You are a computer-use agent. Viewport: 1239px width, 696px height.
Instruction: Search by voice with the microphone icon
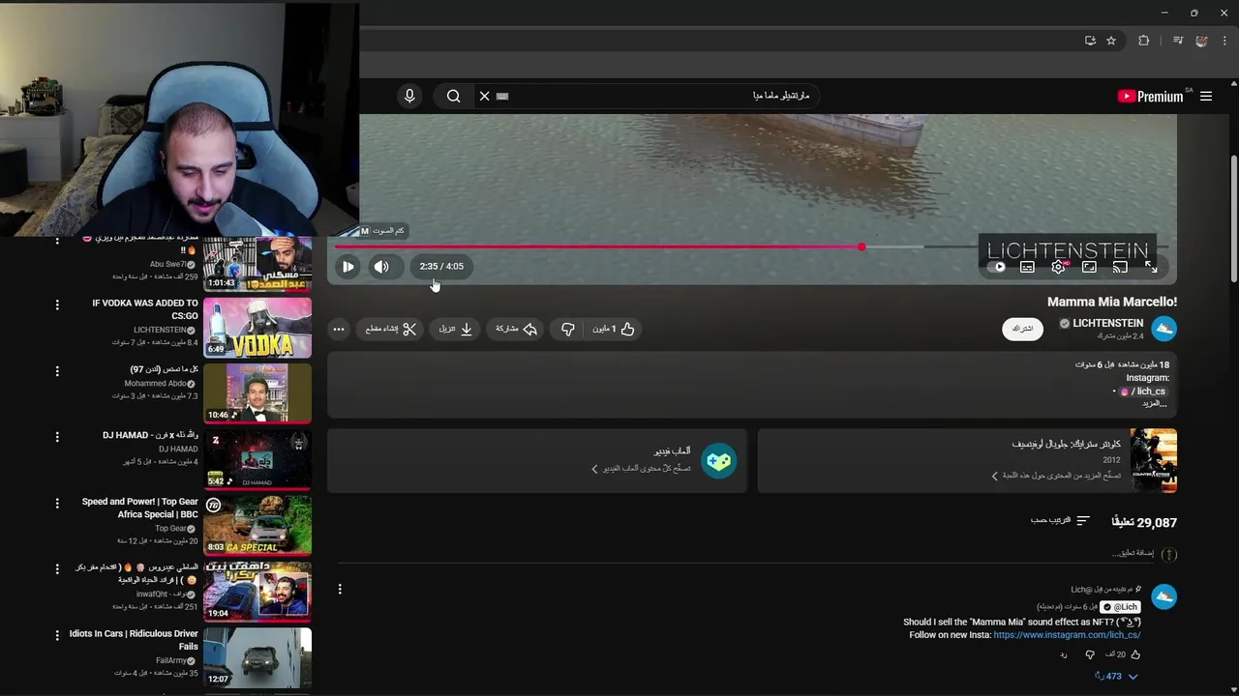(409, 96)
